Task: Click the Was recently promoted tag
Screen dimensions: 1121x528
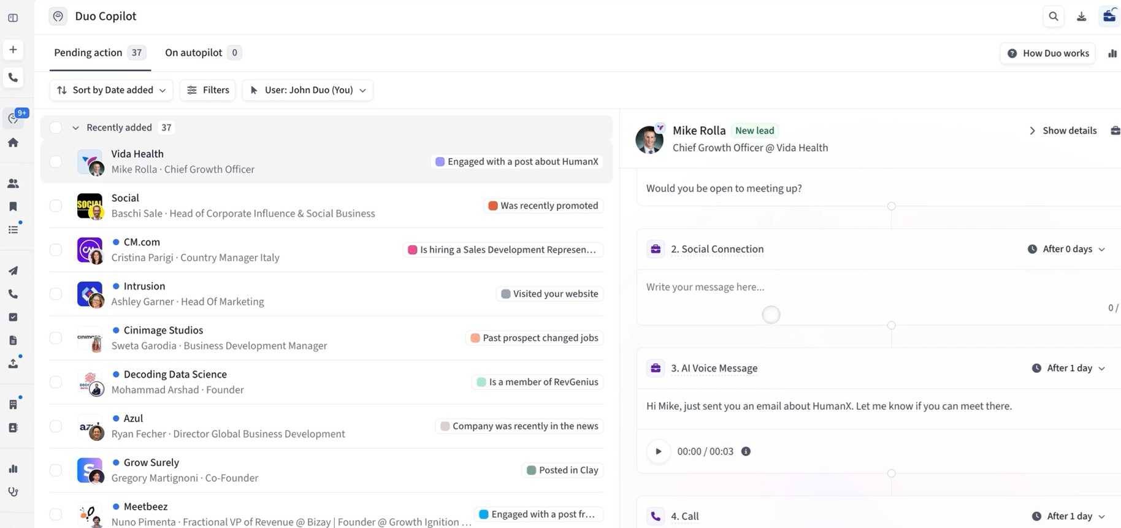Action: [543, 206]
